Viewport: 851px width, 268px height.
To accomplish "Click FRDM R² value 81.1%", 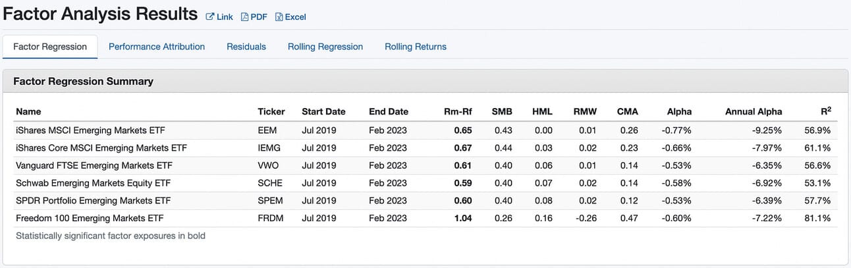I will click(x=817, y=217).
